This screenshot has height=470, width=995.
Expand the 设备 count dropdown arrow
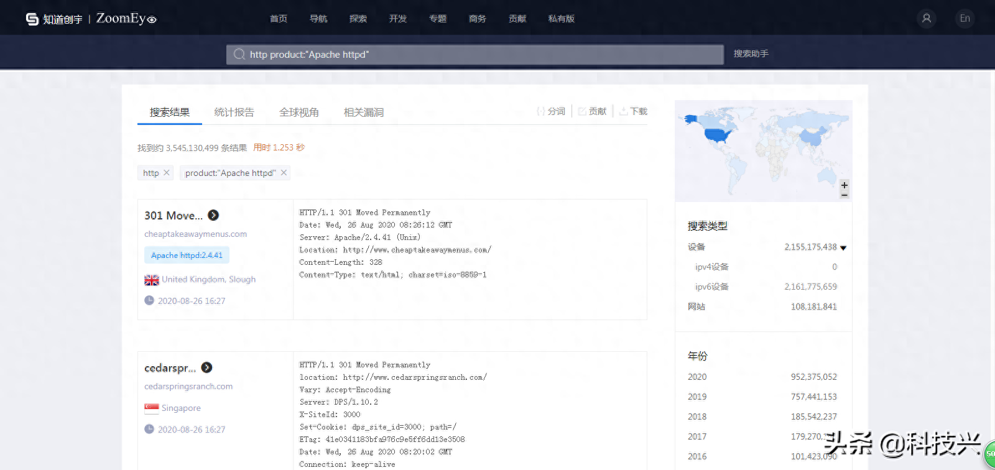pyautogui.click(x=843, y=247)
